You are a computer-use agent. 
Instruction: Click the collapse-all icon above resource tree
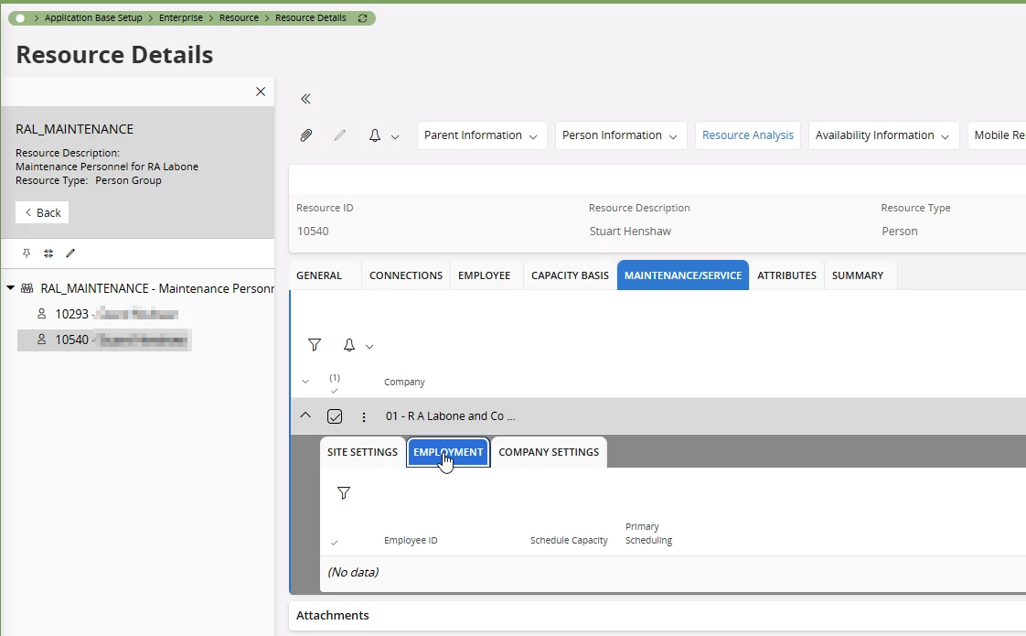click(x=48, y=253)
